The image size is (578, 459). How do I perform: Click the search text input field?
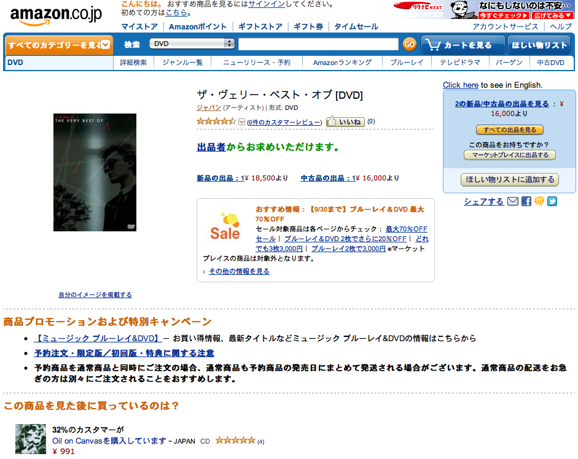[318, 44]
